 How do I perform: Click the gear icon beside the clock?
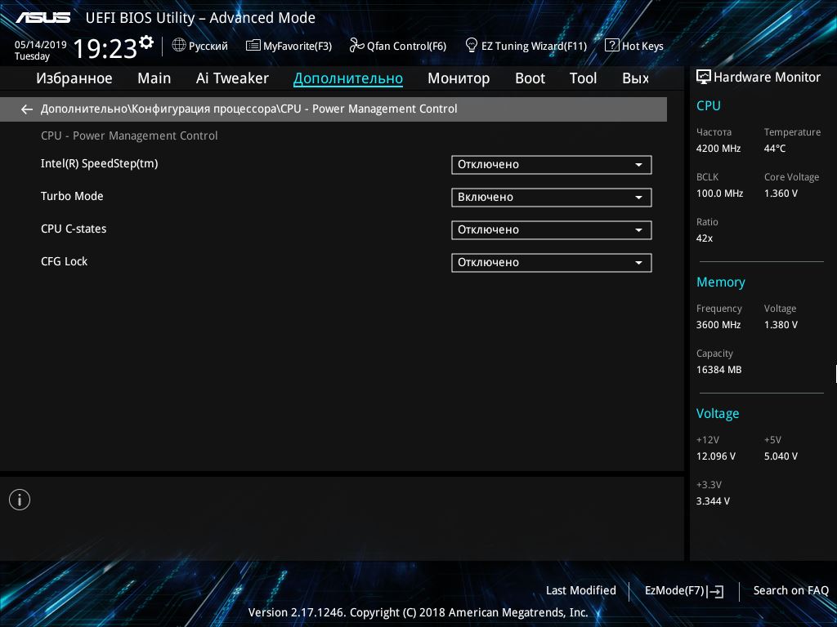[146, 42]
